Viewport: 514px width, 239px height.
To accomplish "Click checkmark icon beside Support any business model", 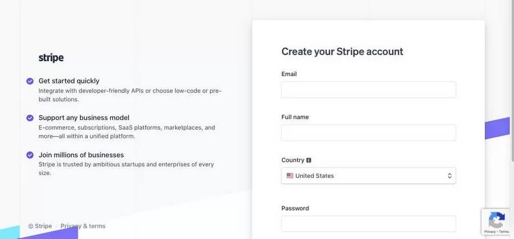I will 30,118.
